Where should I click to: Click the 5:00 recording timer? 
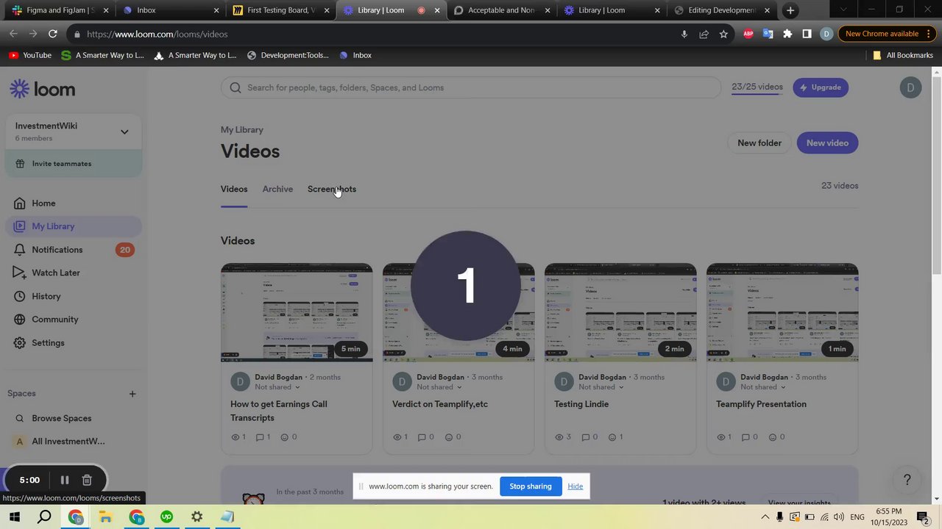pyautogui.click(x=29, y=480)
